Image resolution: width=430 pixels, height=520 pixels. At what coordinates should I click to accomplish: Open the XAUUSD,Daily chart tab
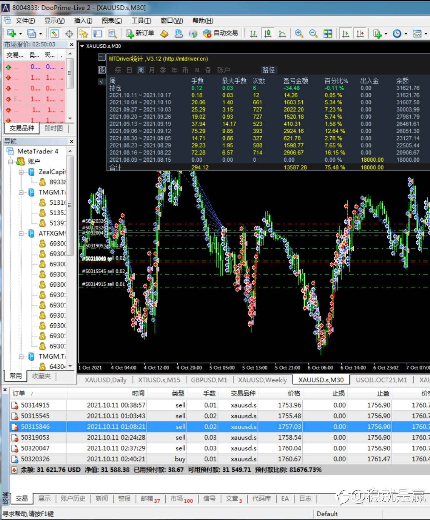(105, 380)
